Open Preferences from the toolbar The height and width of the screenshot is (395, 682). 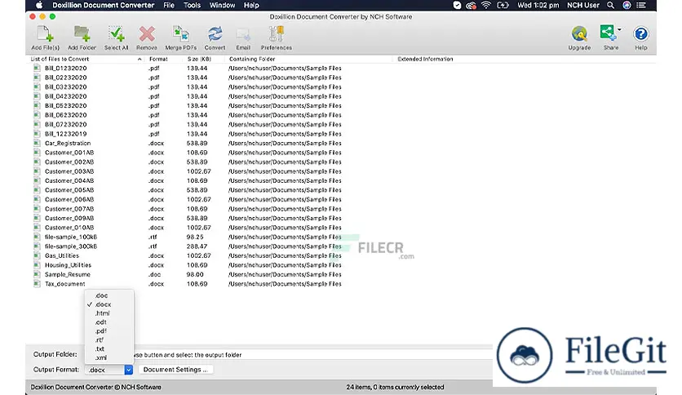point(277,35)
